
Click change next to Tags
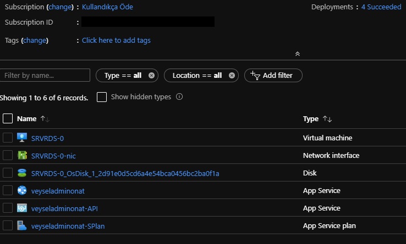(35, 41)
